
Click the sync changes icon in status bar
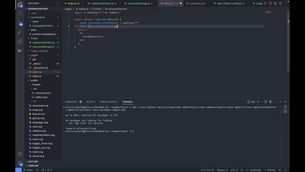point(37,170)
